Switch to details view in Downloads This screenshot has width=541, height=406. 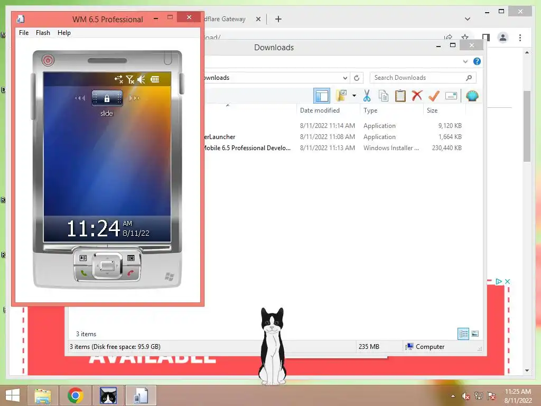(463, 334)
